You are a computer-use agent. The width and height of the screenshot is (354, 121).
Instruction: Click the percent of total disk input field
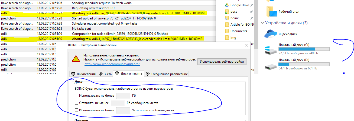coord(123,110)
